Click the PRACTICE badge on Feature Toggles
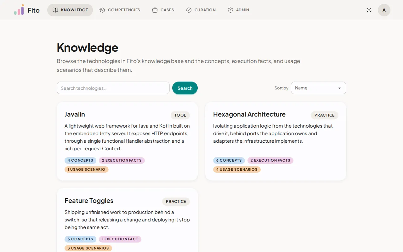This screenshot has width=403, height=252. 176,202
